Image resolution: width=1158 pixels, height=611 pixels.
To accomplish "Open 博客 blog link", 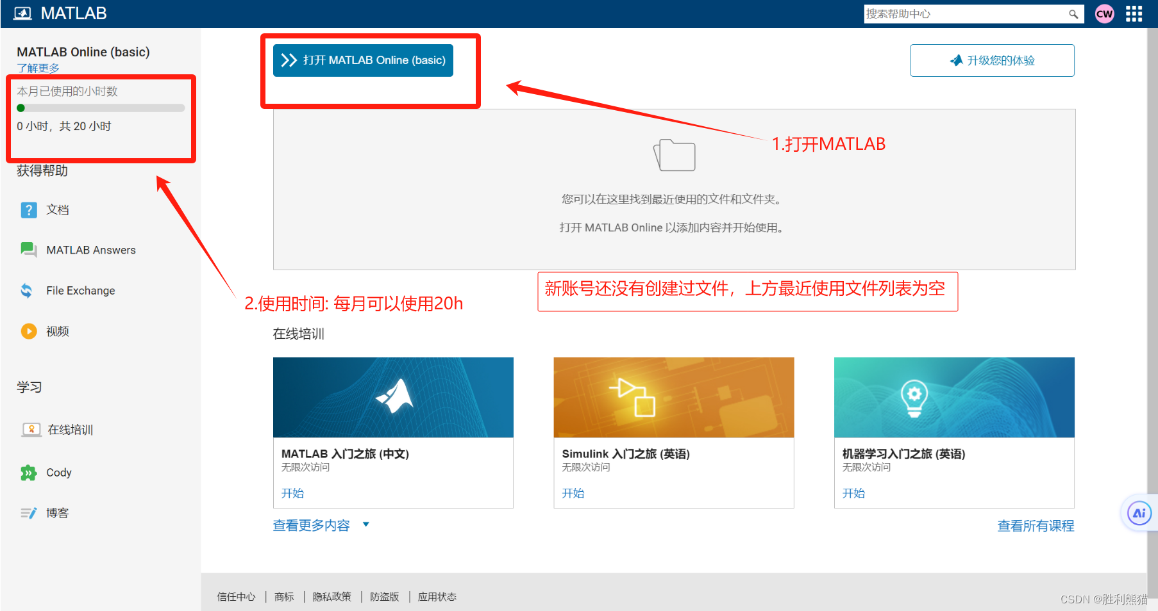I will click(x=58, y=513).
